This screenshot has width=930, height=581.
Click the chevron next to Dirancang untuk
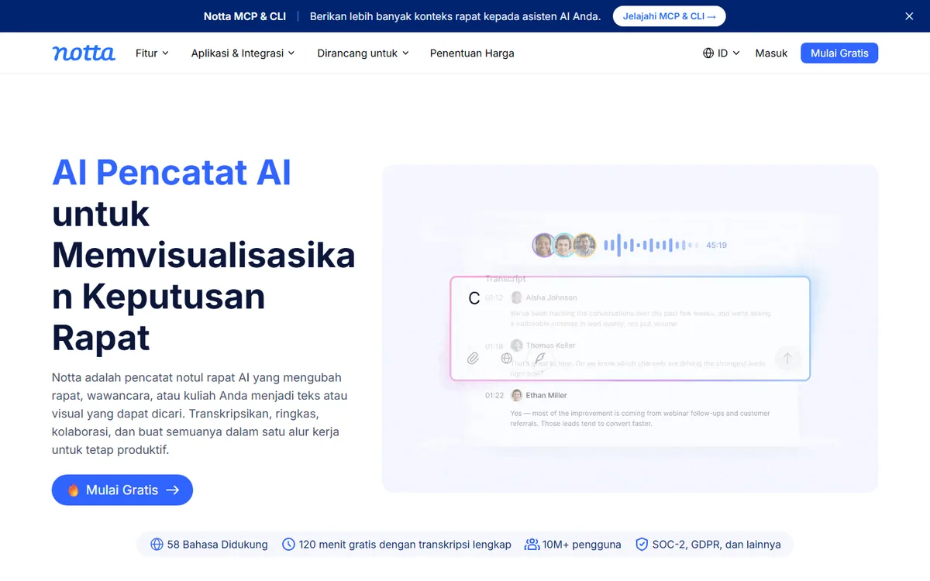click(x=405, y=53)
